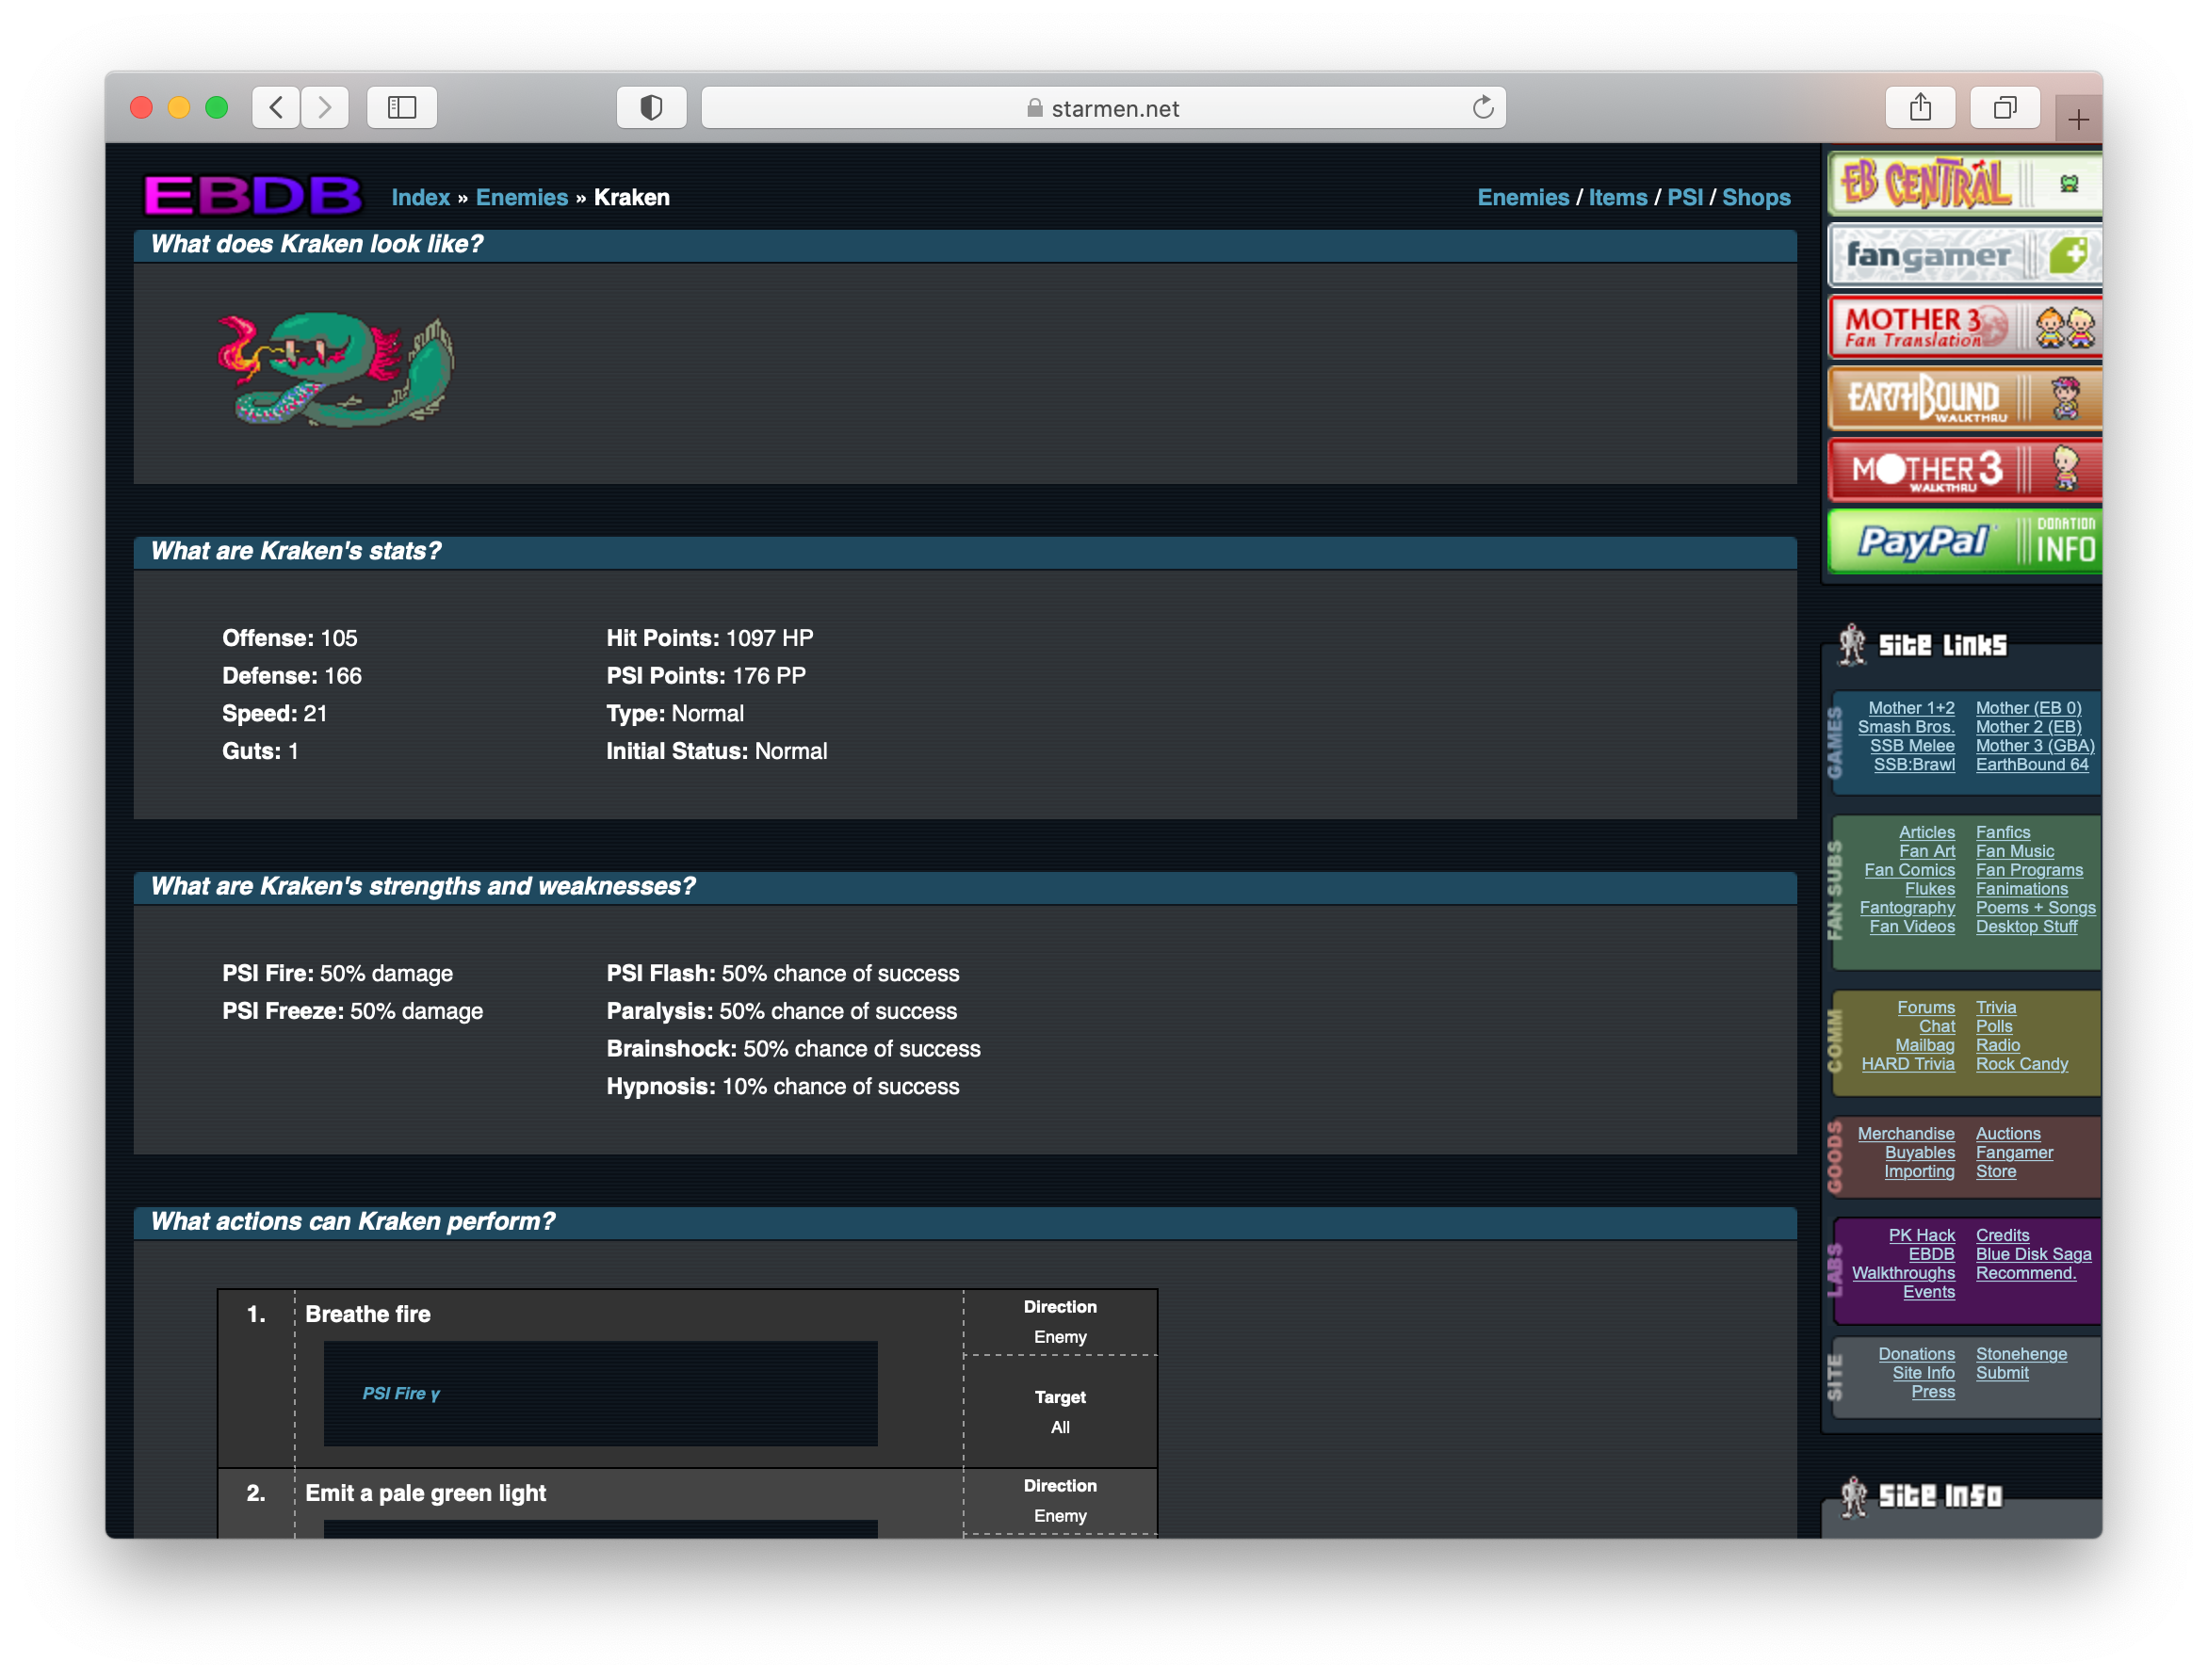Open the HARD Trivia section

point(1910,1065)
